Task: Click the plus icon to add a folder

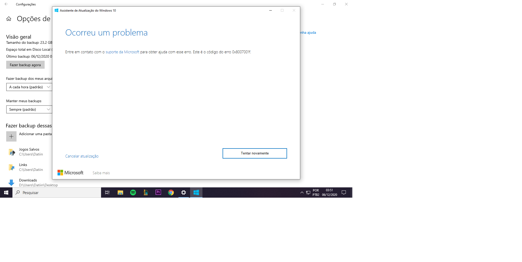Action: pyautogui.click(x=11, y=136)
